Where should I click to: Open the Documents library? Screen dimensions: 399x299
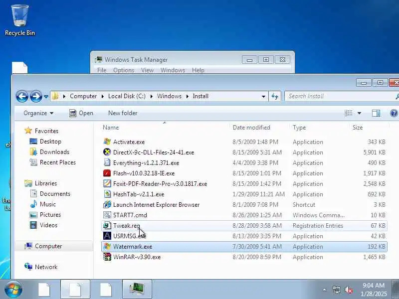[x=55, y=194]
